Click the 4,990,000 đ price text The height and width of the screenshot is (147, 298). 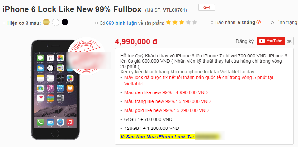136,42
